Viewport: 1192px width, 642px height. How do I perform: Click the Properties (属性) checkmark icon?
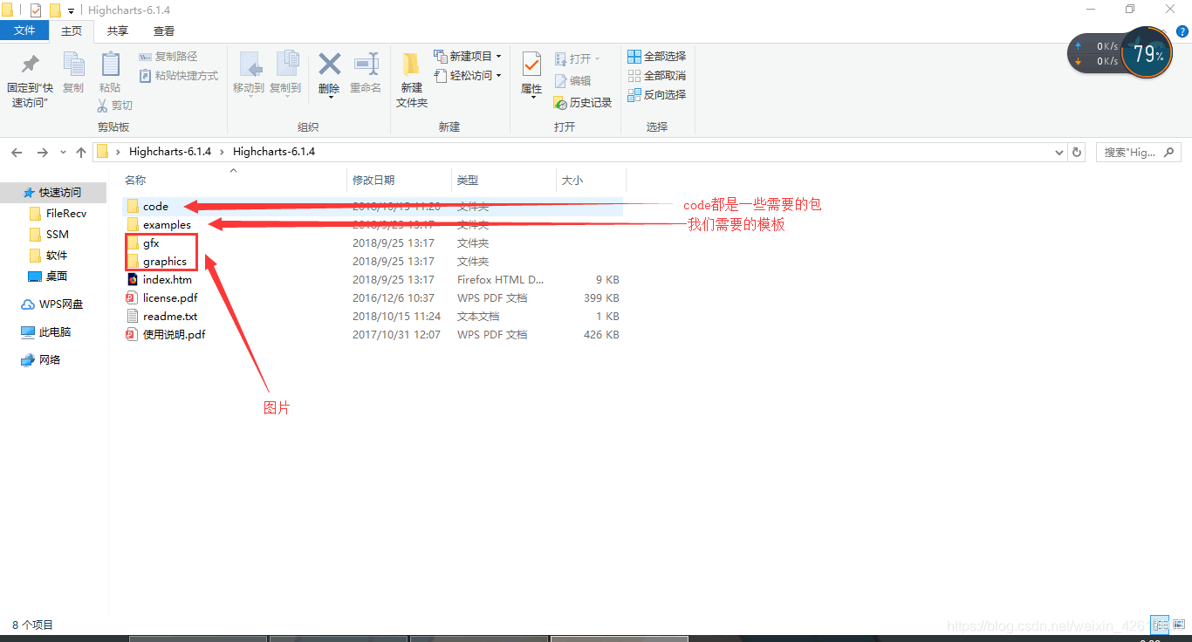[531, 64]
